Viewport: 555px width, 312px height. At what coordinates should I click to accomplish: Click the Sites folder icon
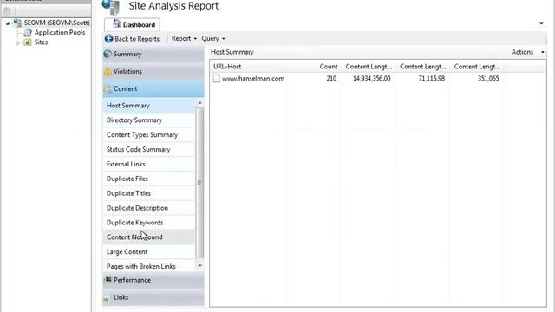[28, 42]
